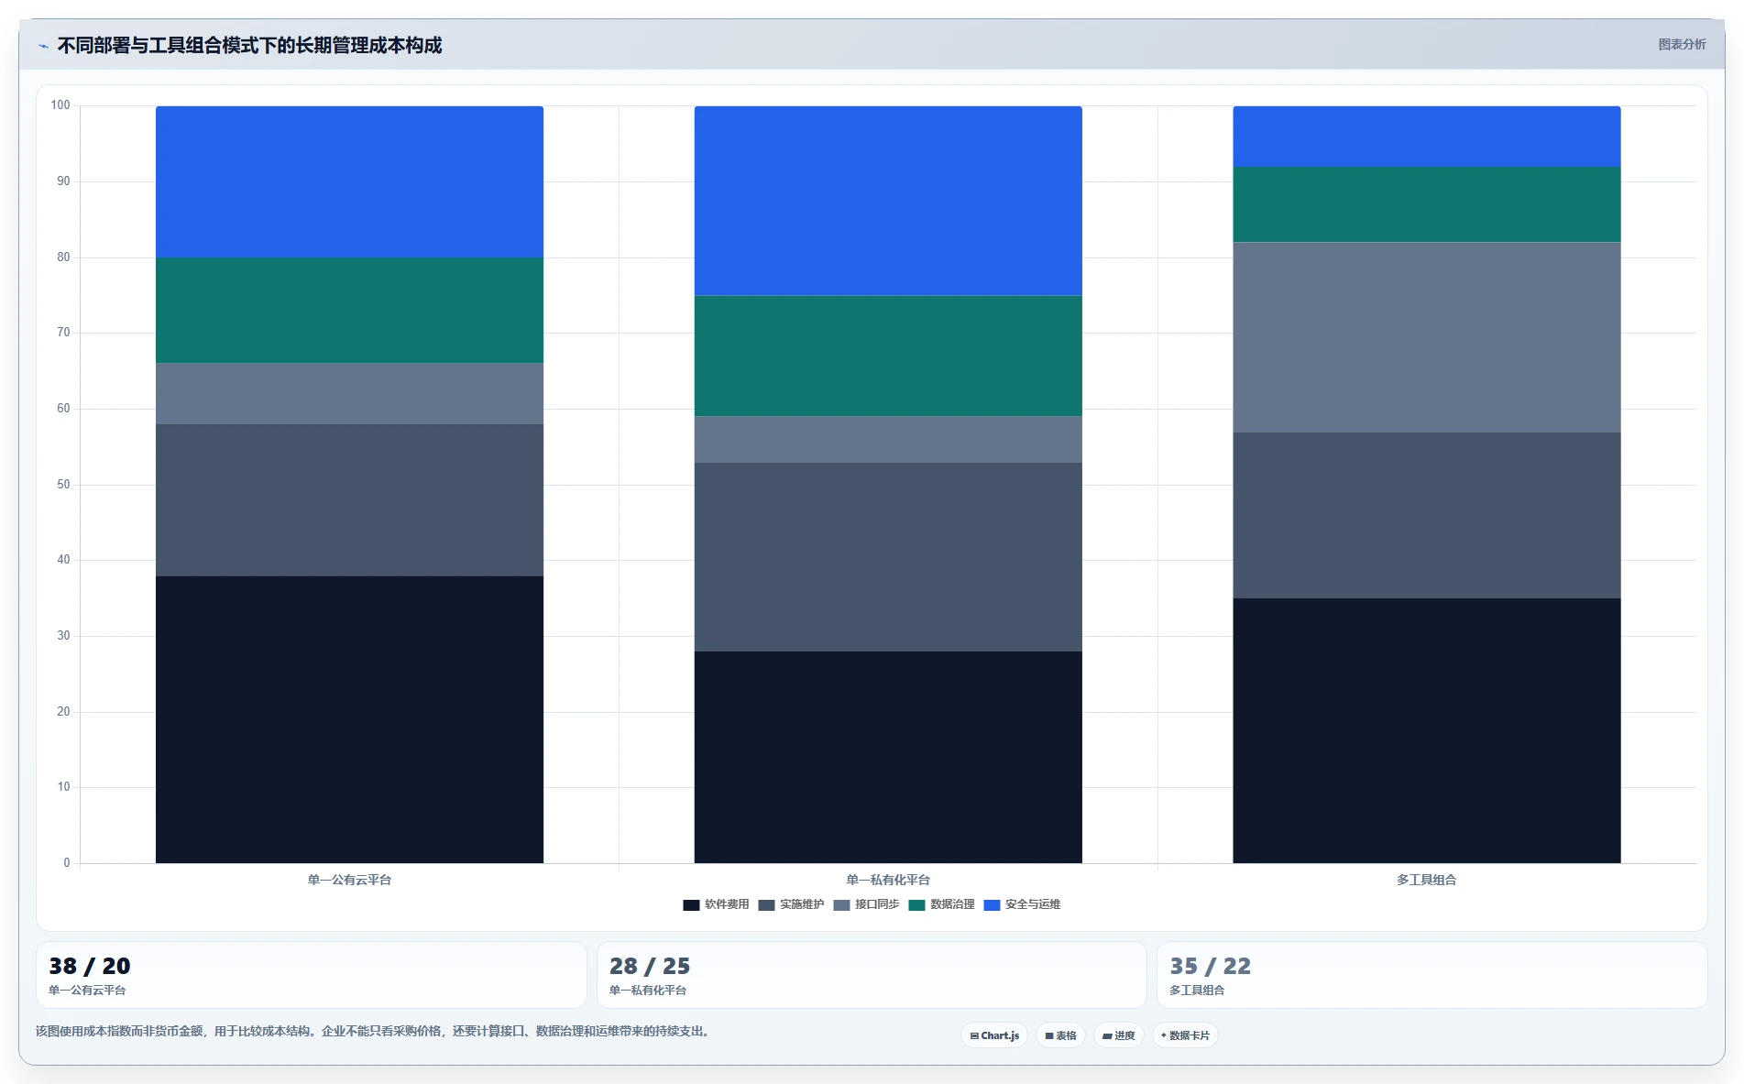Click the 安全与运维 segment of the 多工具组合 bar
The height and width of the screenshot is (1084, 1744).
click(1427, 137)
